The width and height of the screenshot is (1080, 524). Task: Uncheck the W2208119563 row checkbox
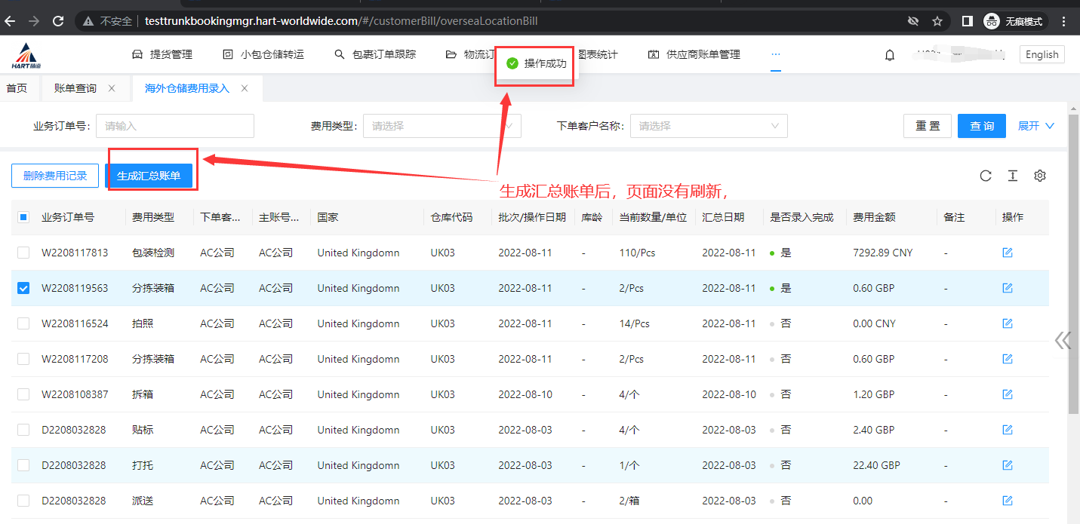tap(23, 288)
